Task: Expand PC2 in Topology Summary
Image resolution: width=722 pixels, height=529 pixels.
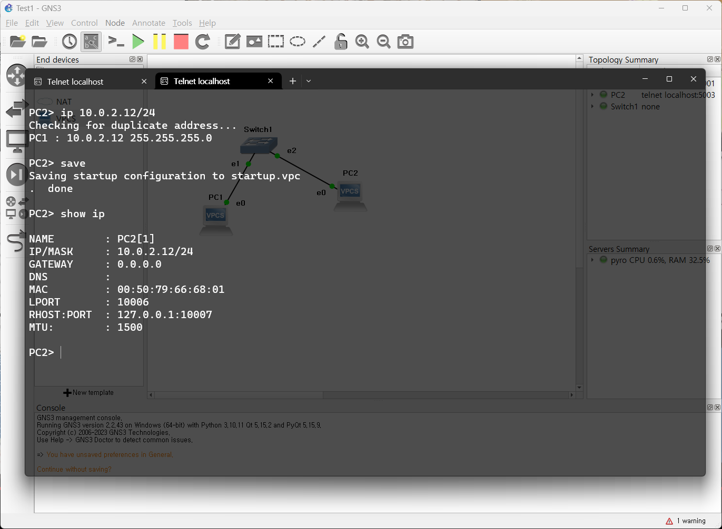Action: [x=592, y=95]
